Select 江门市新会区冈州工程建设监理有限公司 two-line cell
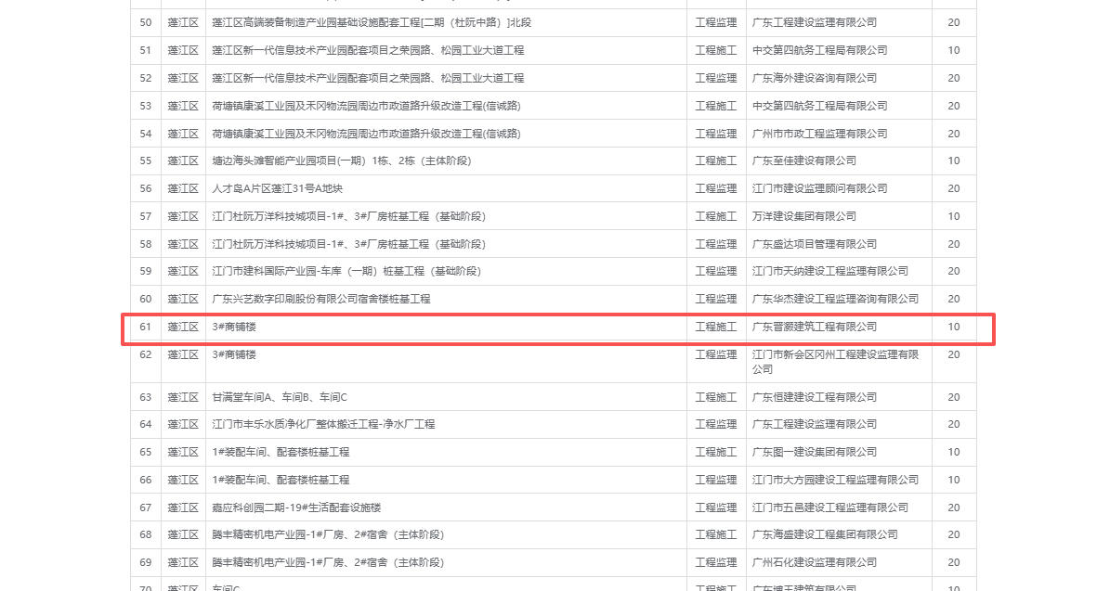 pos(834,362)
